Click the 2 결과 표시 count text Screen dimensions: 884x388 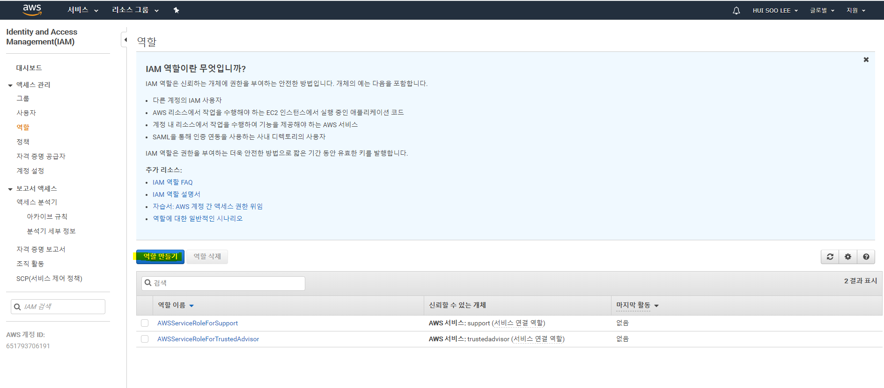coord(861,280)
